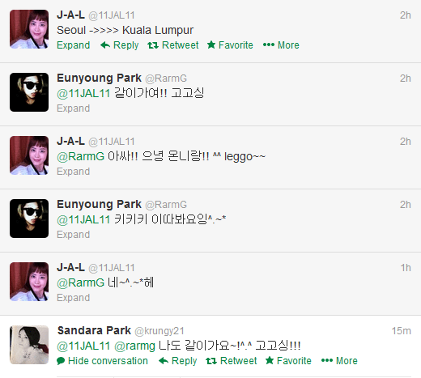
Task: Follow the @rarmg mention in Sandara's tweet
Action: (x=134, y=346)
